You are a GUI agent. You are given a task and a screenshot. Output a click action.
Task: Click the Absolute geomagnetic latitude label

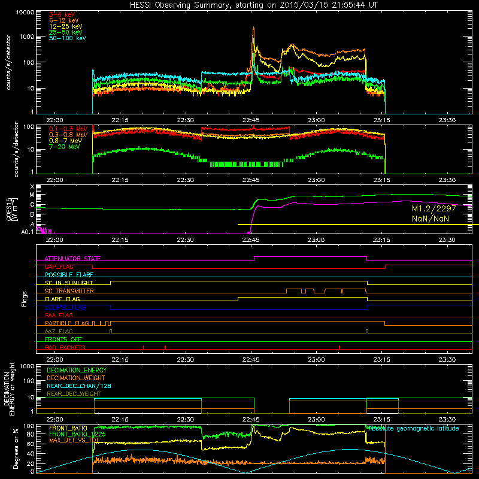click(x=414, y=429)
